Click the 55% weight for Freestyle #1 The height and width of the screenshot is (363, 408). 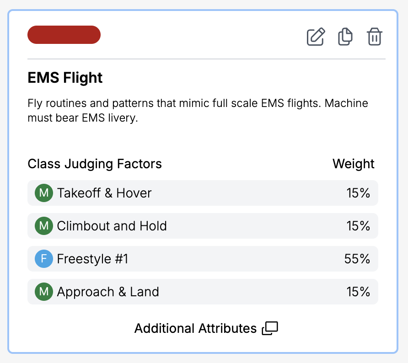[x=357, y=259]
